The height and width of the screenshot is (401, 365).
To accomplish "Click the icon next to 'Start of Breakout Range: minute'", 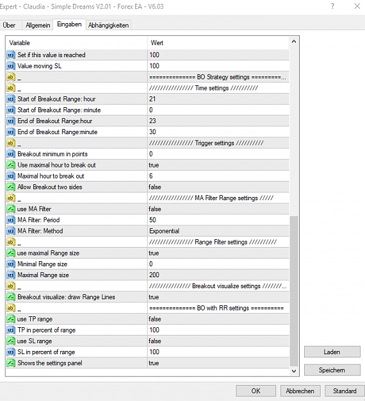I will [11, 110].
